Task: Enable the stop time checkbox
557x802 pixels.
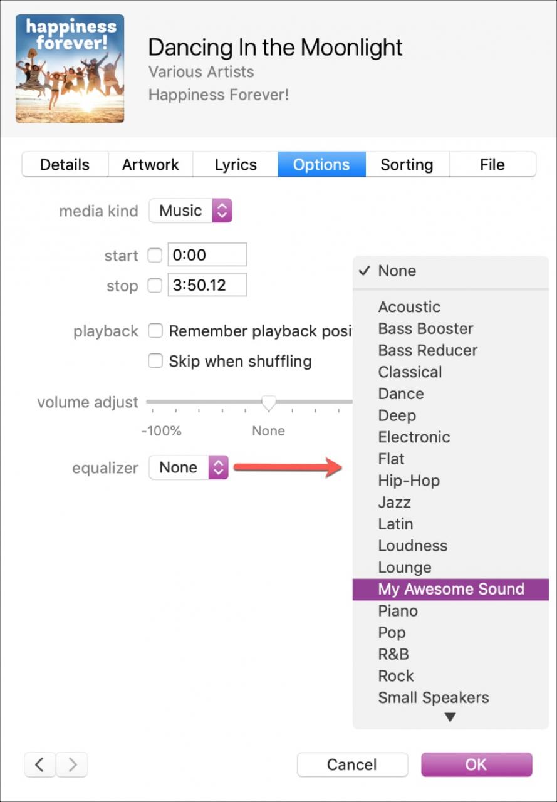Action: 155,285
